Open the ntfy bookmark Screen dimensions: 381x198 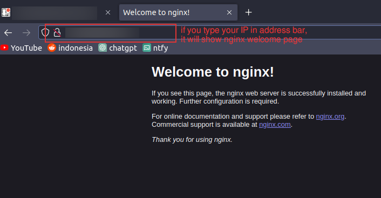(x=155, y=48)
